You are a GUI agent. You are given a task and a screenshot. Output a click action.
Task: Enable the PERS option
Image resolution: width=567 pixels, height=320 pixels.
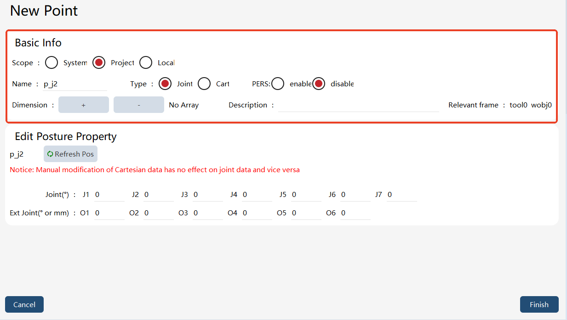(x=278, y=84)
